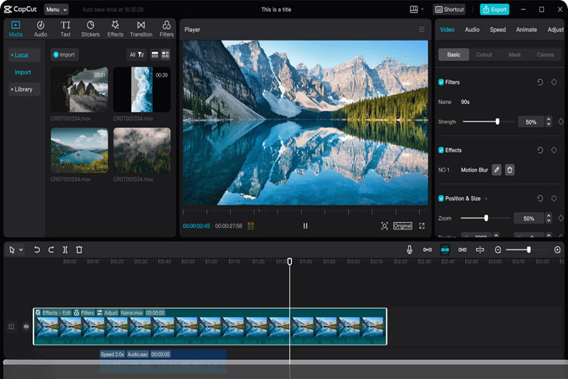Click the split clip tool icon

65,250
